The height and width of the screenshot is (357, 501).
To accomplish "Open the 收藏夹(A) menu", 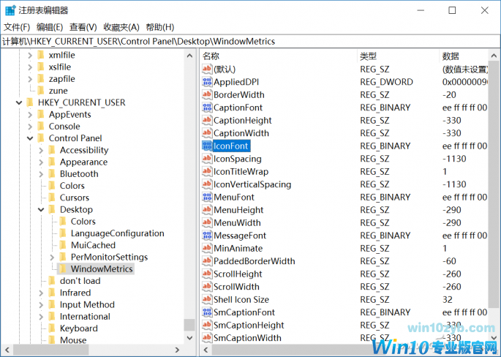I will [121, 27].
